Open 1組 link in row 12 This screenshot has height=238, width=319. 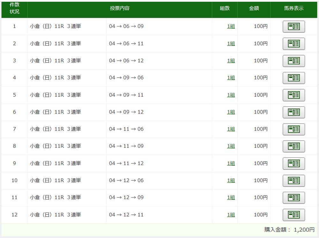click(x=231, y=215)
